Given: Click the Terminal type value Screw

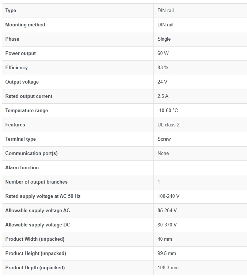Looking at the screenshot, I should 164,139.
